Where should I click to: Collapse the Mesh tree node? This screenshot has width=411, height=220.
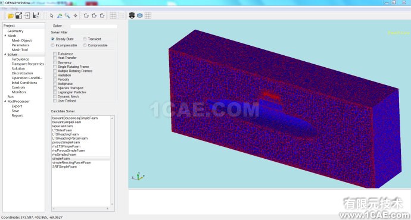5,36
